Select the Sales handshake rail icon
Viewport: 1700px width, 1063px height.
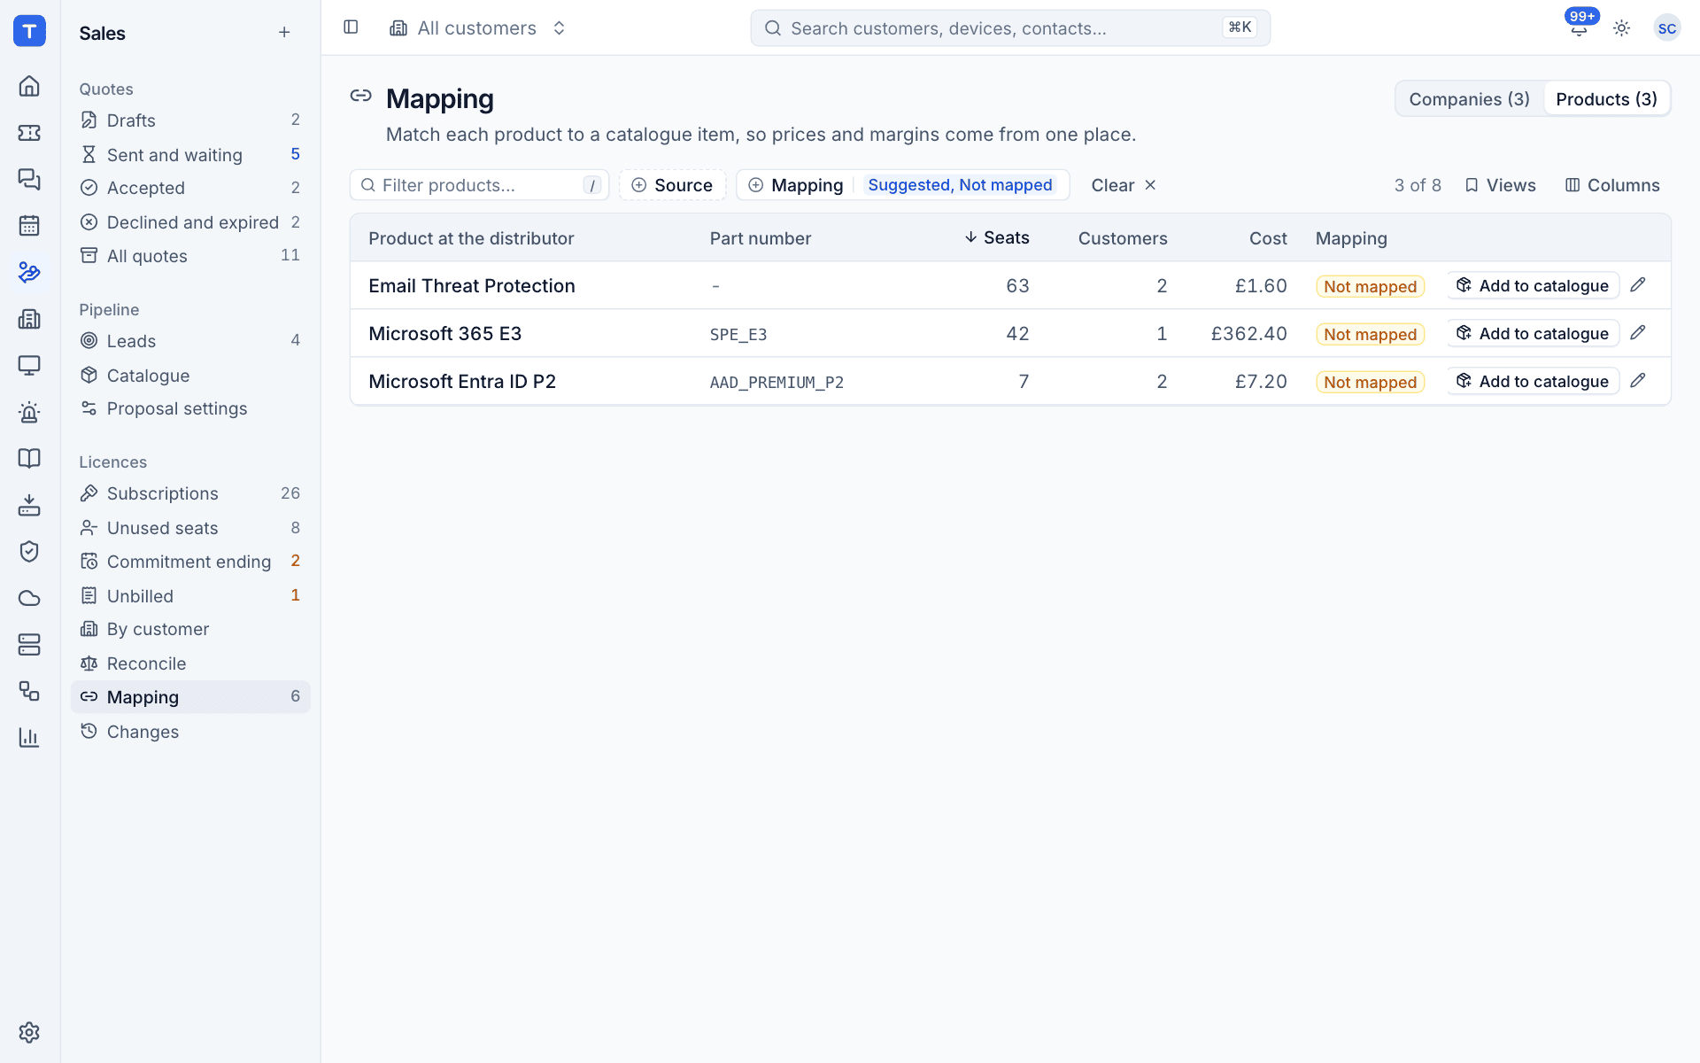[29, 272]
